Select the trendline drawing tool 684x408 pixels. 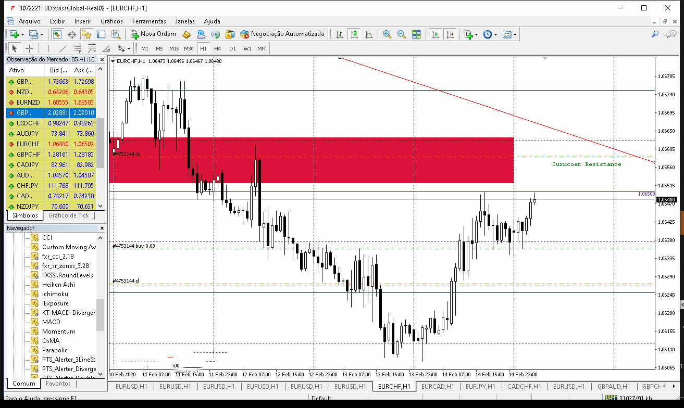pos(63,48)
